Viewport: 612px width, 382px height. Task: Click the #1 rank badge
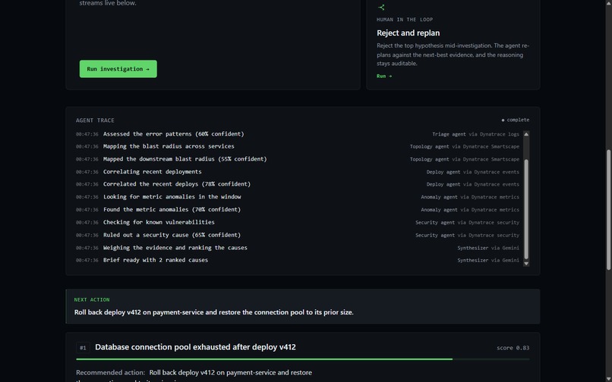pyautogui.click(x=83, y=348)
